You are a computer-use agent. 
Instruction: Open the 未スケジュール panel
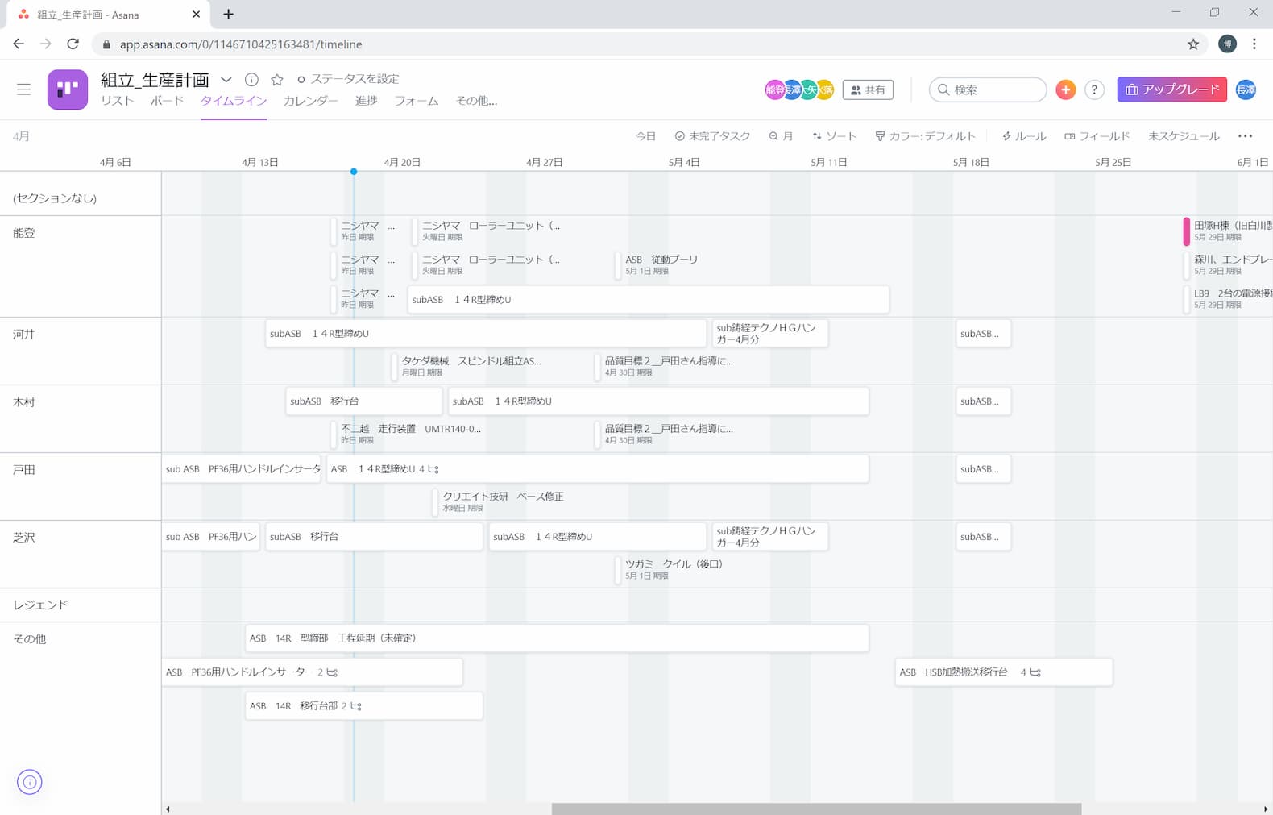click(x=1183, y=136)
